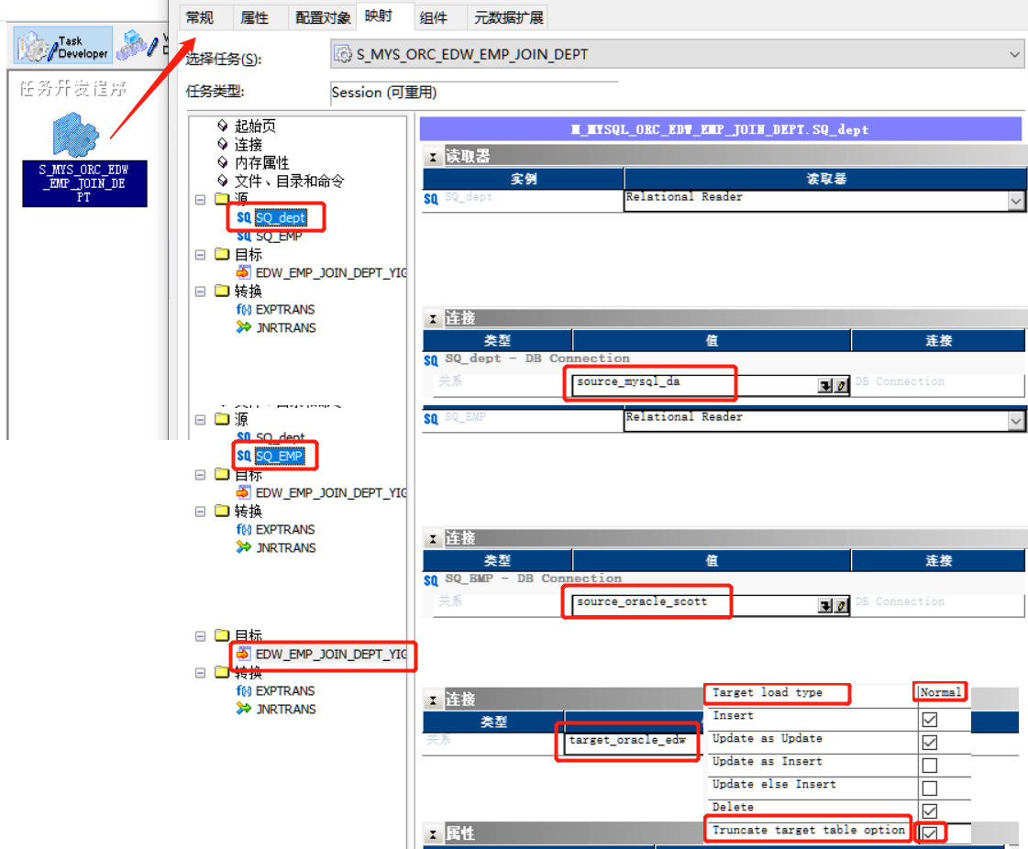Viewport: 1028px width, 849px height.
Task: Select the highlighted SQ_dept source node
Action: coord(281,217)
